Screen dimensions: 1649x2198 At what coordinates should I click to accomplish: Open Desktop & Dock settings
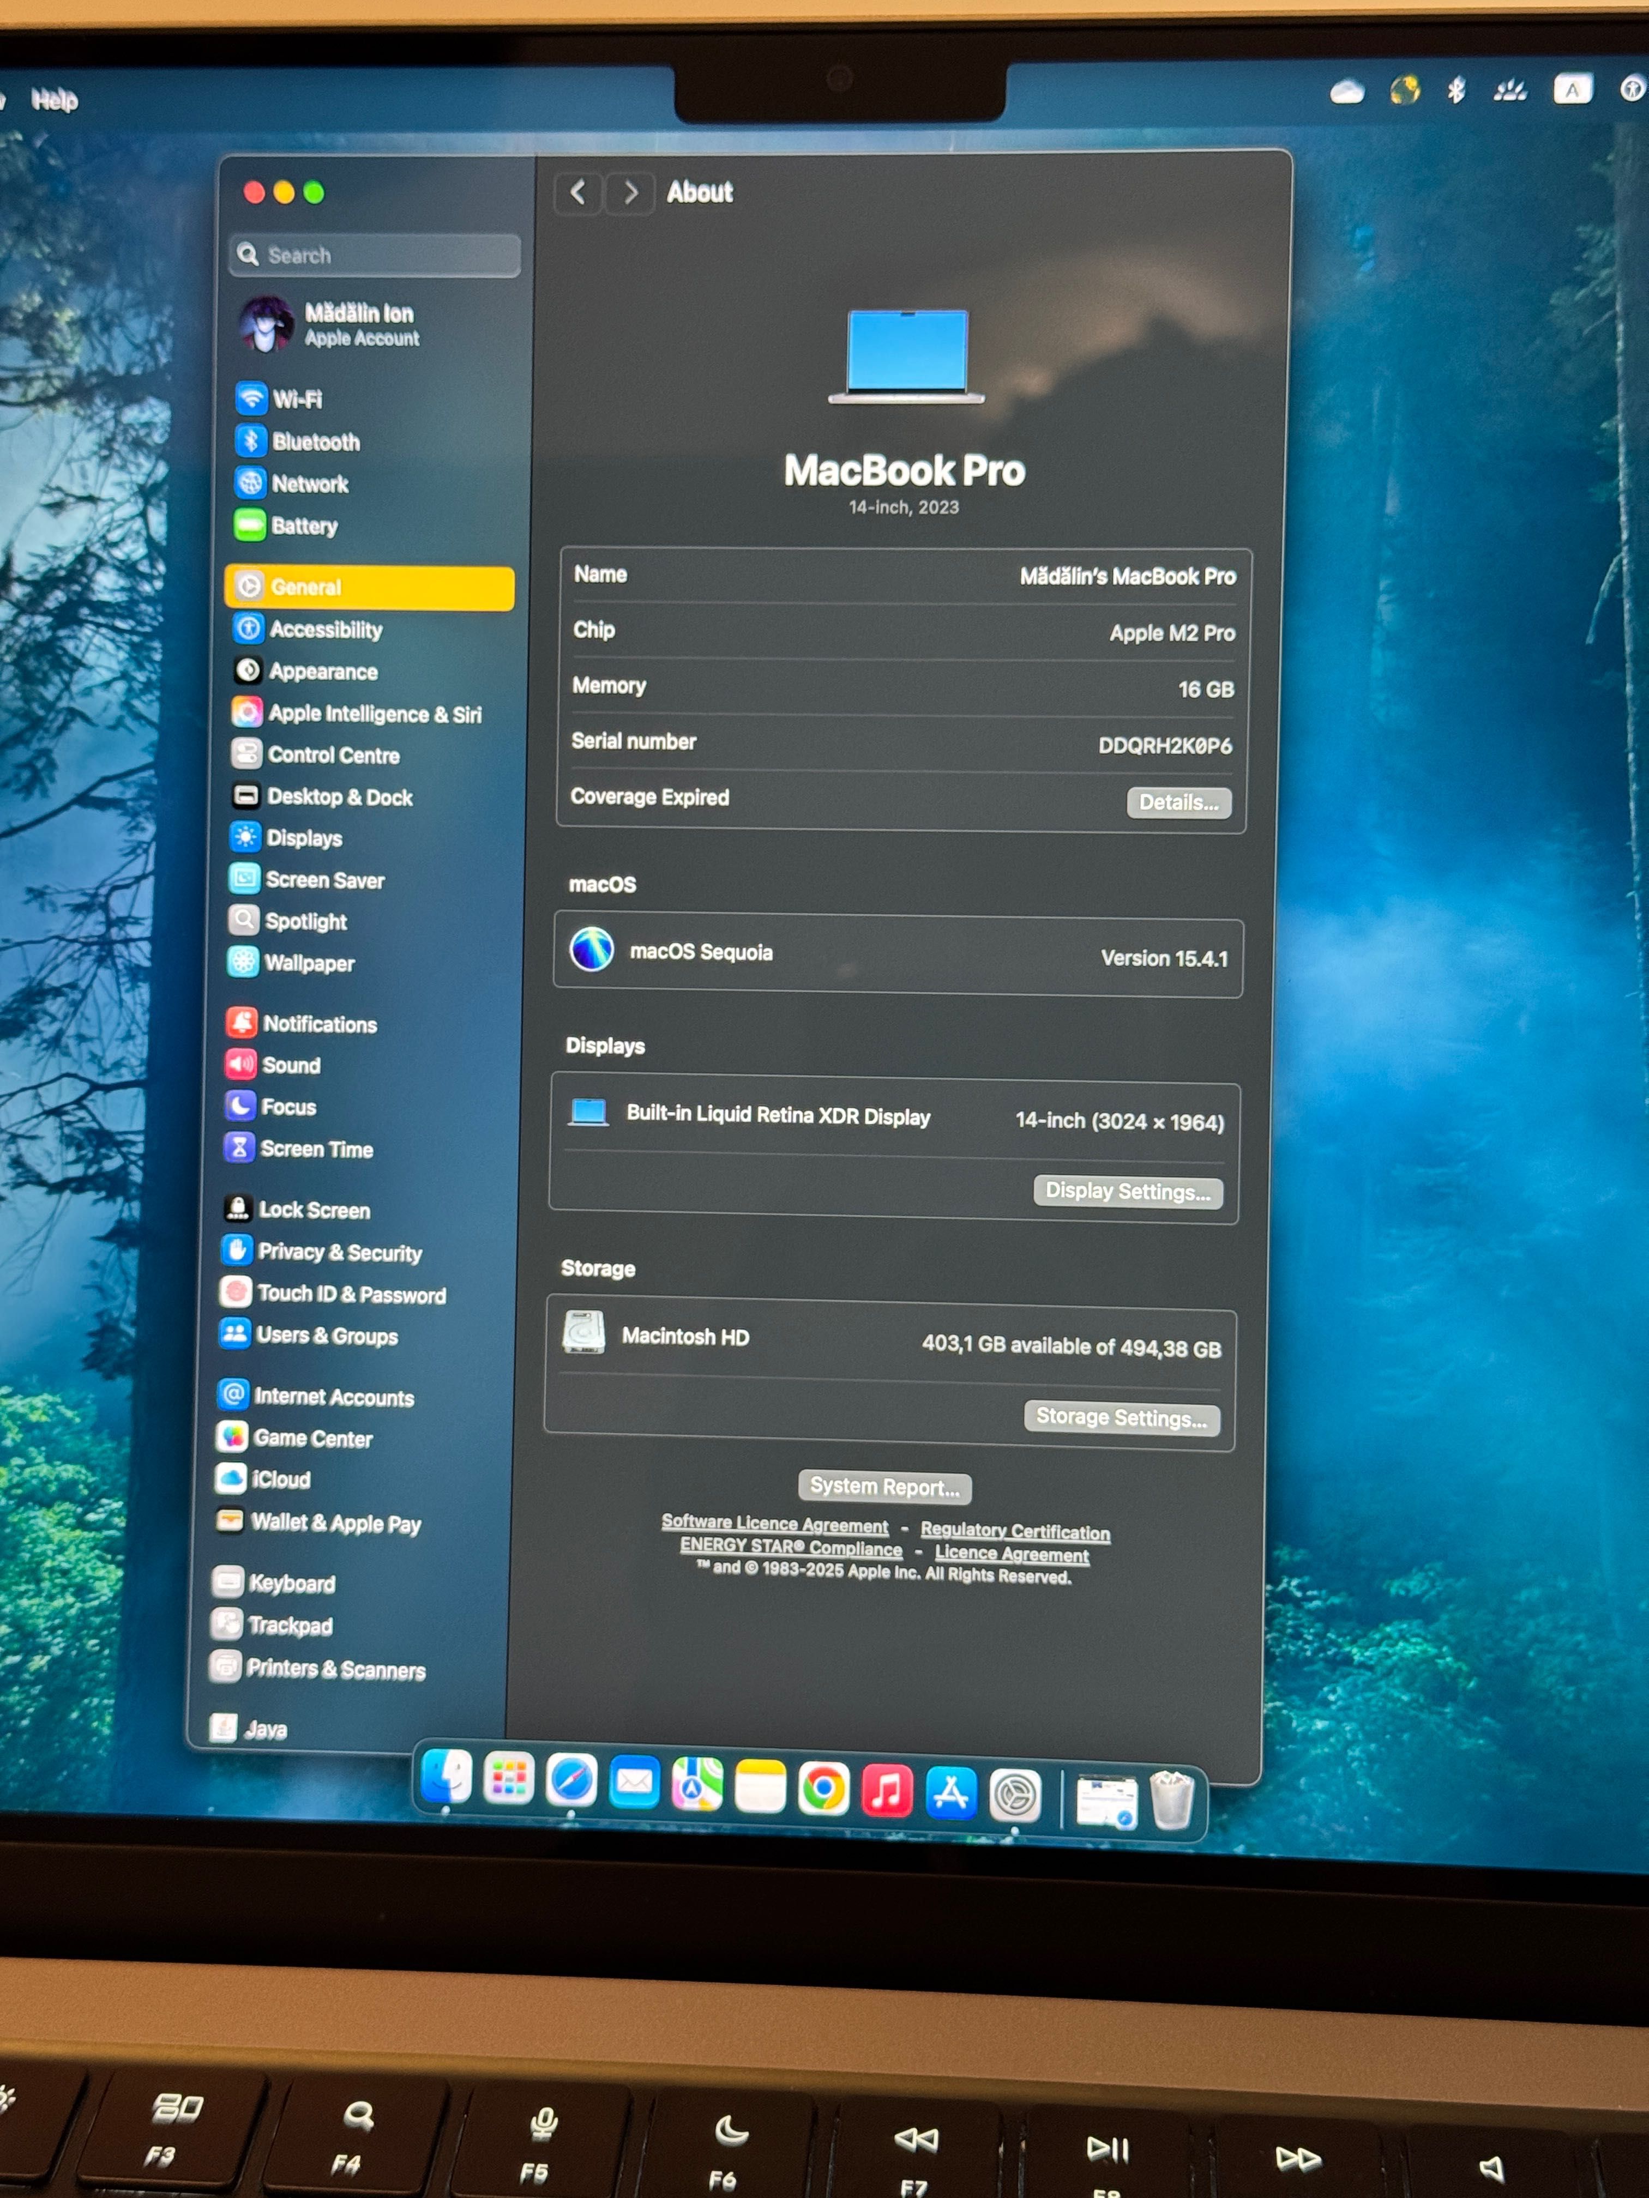pyautogui.click(x=322, y=797)
